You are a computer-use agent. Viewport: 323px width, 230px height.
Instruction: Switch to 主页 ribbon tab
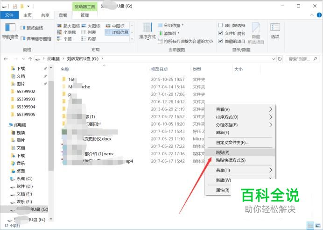tap(28, 15)
